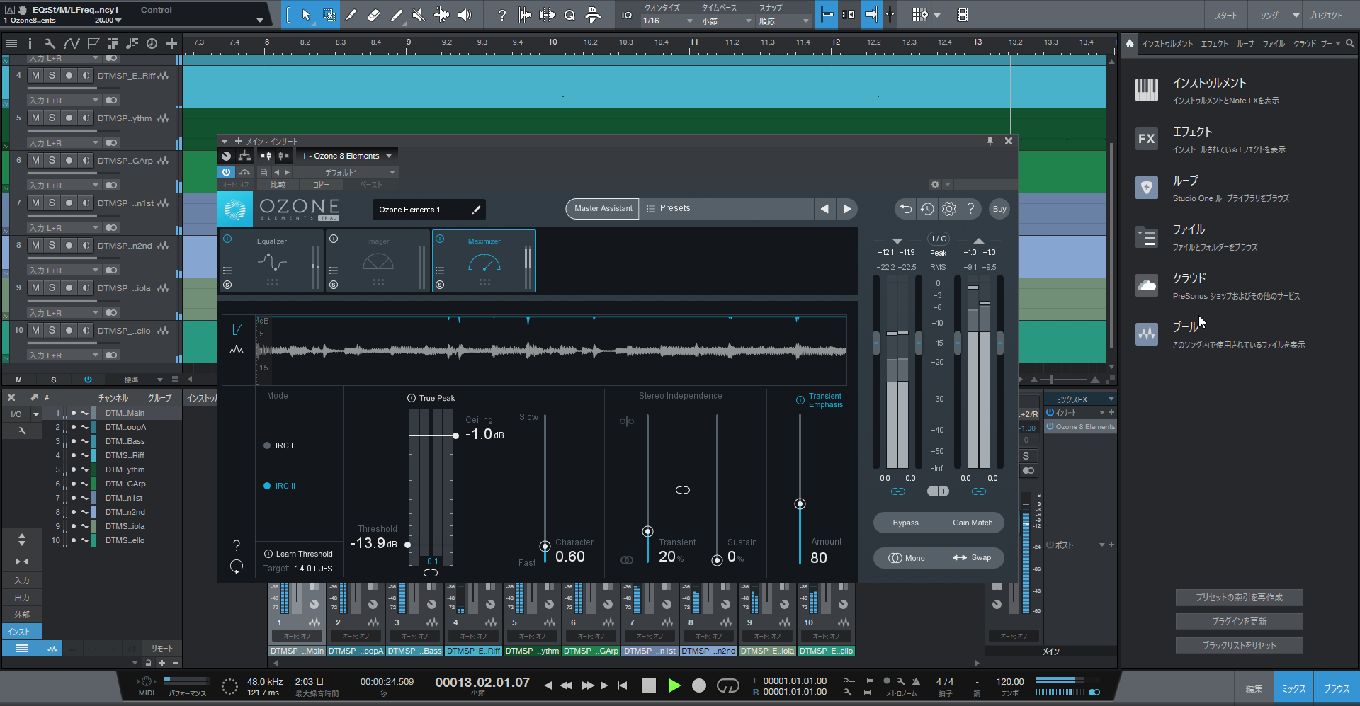The image size is (1360, 706).
Task: Switch to Files browser tab
Action: [x=1273, y=44]
